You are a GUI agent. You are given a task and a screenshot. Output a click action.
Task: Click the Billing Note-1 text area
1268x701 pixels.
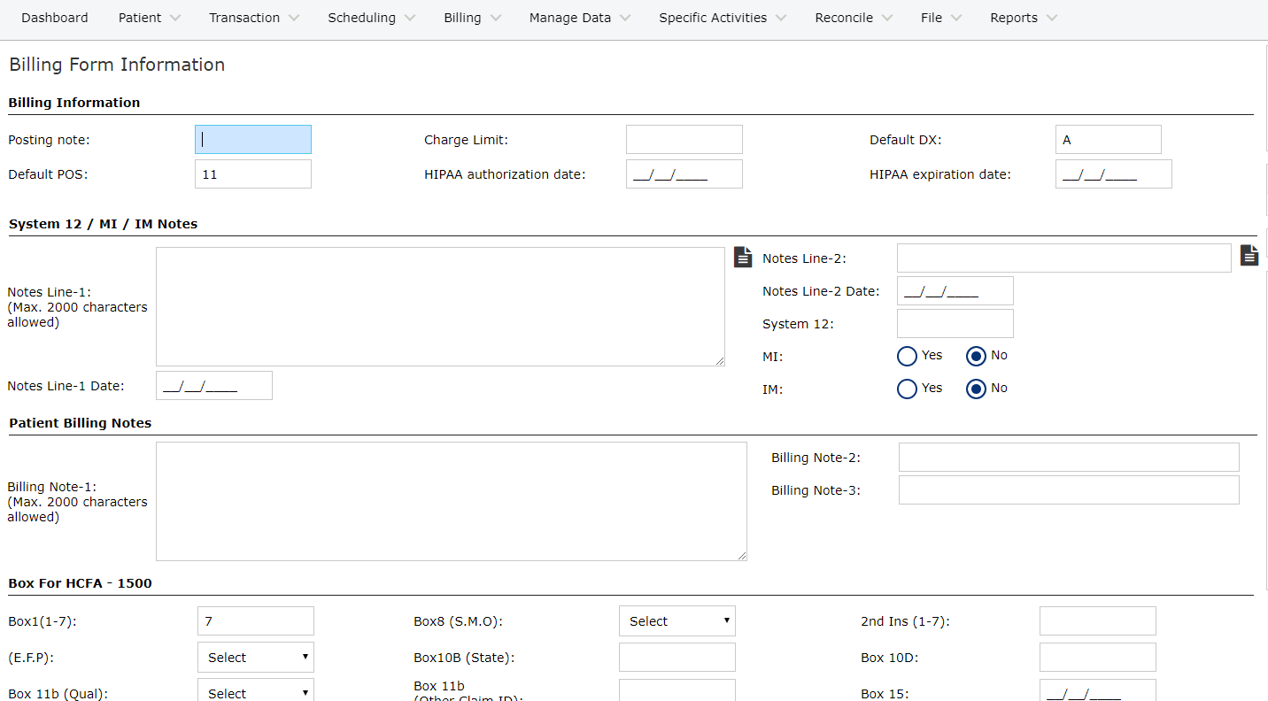point(451,501)
